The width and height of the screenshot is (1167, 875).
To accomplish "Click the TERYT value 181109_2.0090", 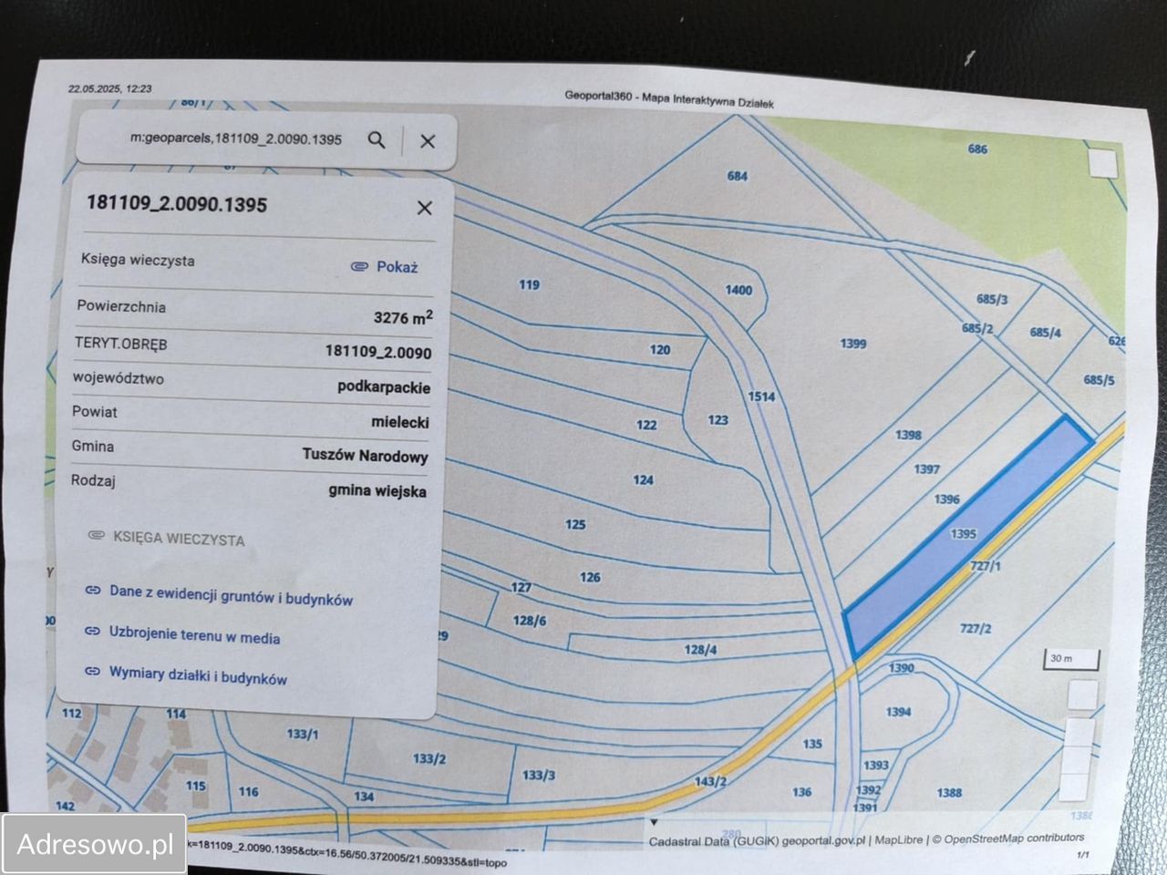I will click(x=378, y=352).
